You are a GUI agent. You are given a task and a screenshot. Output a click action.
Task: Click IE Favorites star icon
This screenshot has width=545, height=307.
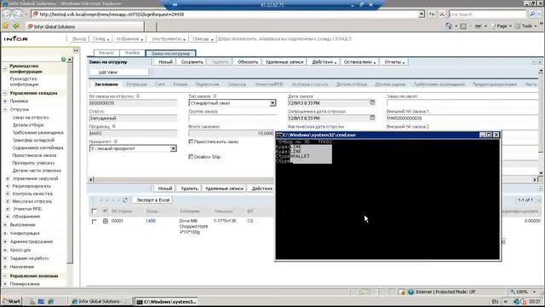tap(5, 26)
